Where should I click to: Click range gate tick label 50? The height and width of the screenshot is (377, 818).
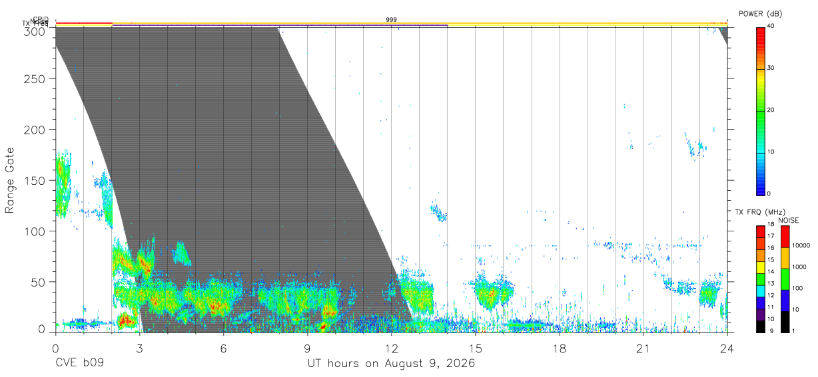tap(37, 282)
